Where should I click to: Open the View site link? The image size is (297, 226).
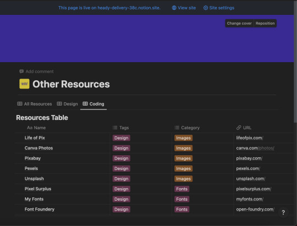coord(184,8)
